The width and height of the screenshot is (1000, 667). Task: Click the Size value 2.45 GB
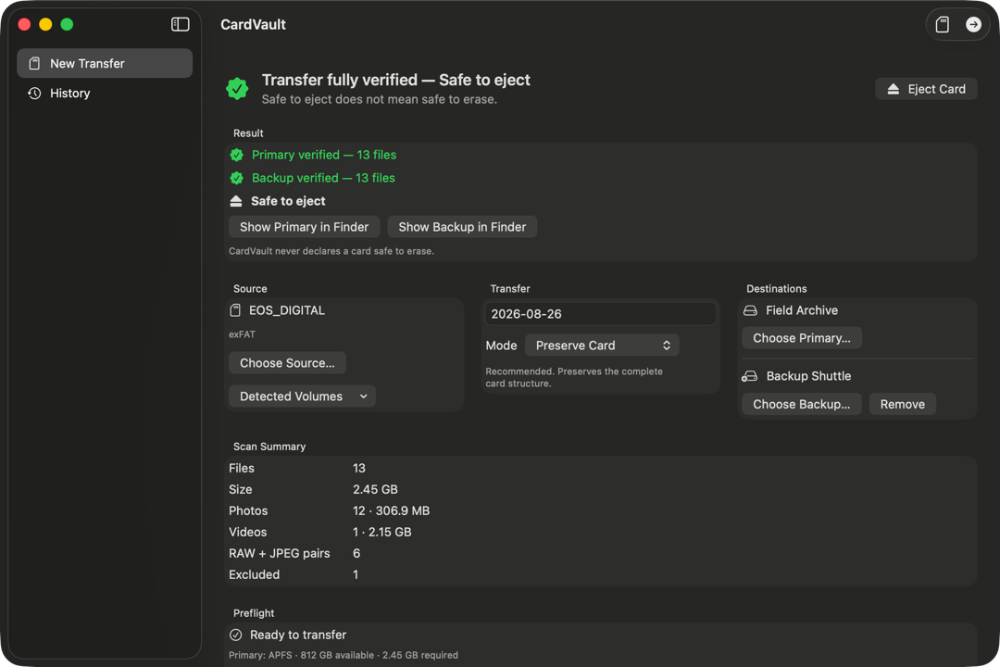(375, 489)
